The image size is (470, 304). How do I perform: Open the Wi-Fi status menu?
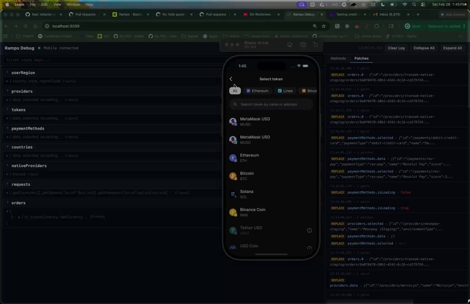pos(405,5)
